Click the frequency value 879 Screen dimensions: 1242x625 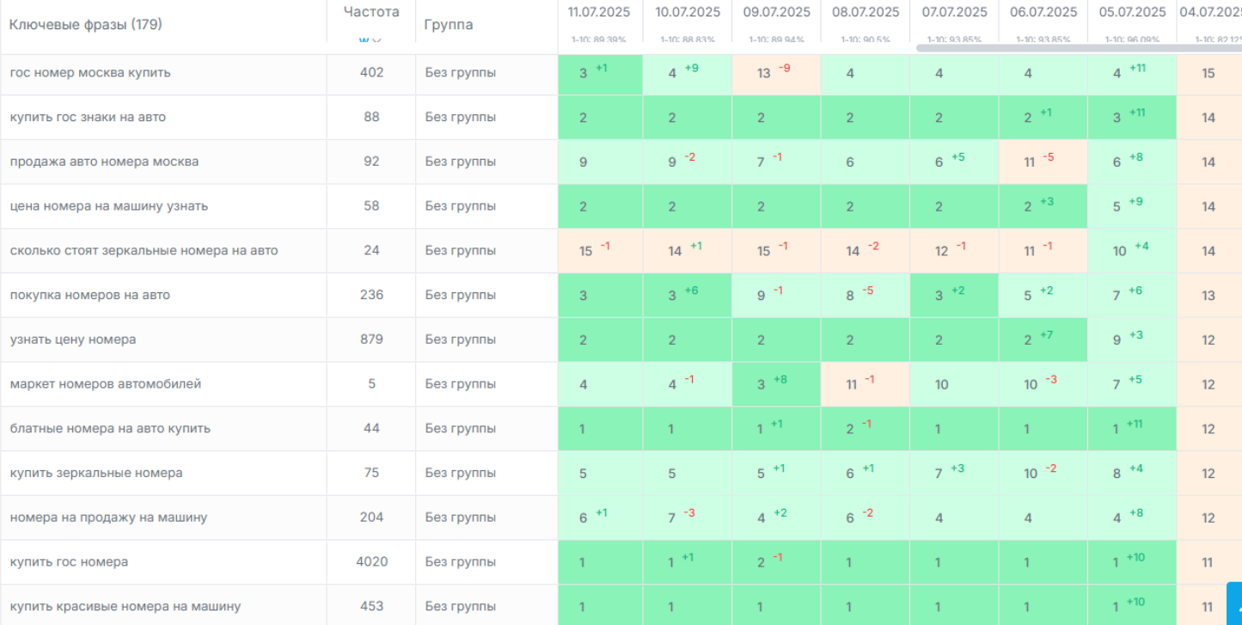[371, 340]
